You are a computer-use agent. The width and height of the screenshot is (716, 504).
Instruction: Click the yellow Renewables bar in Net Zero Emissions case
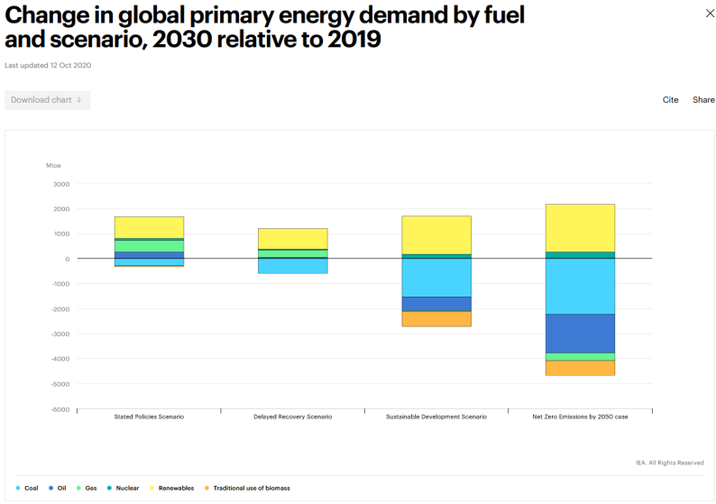click(x=580, y=228)
